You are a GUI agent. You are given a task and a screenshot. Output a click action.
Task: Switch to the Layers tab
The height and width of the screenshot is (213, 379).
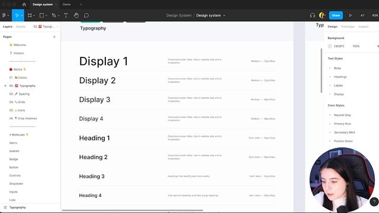[x=8, y=27]
